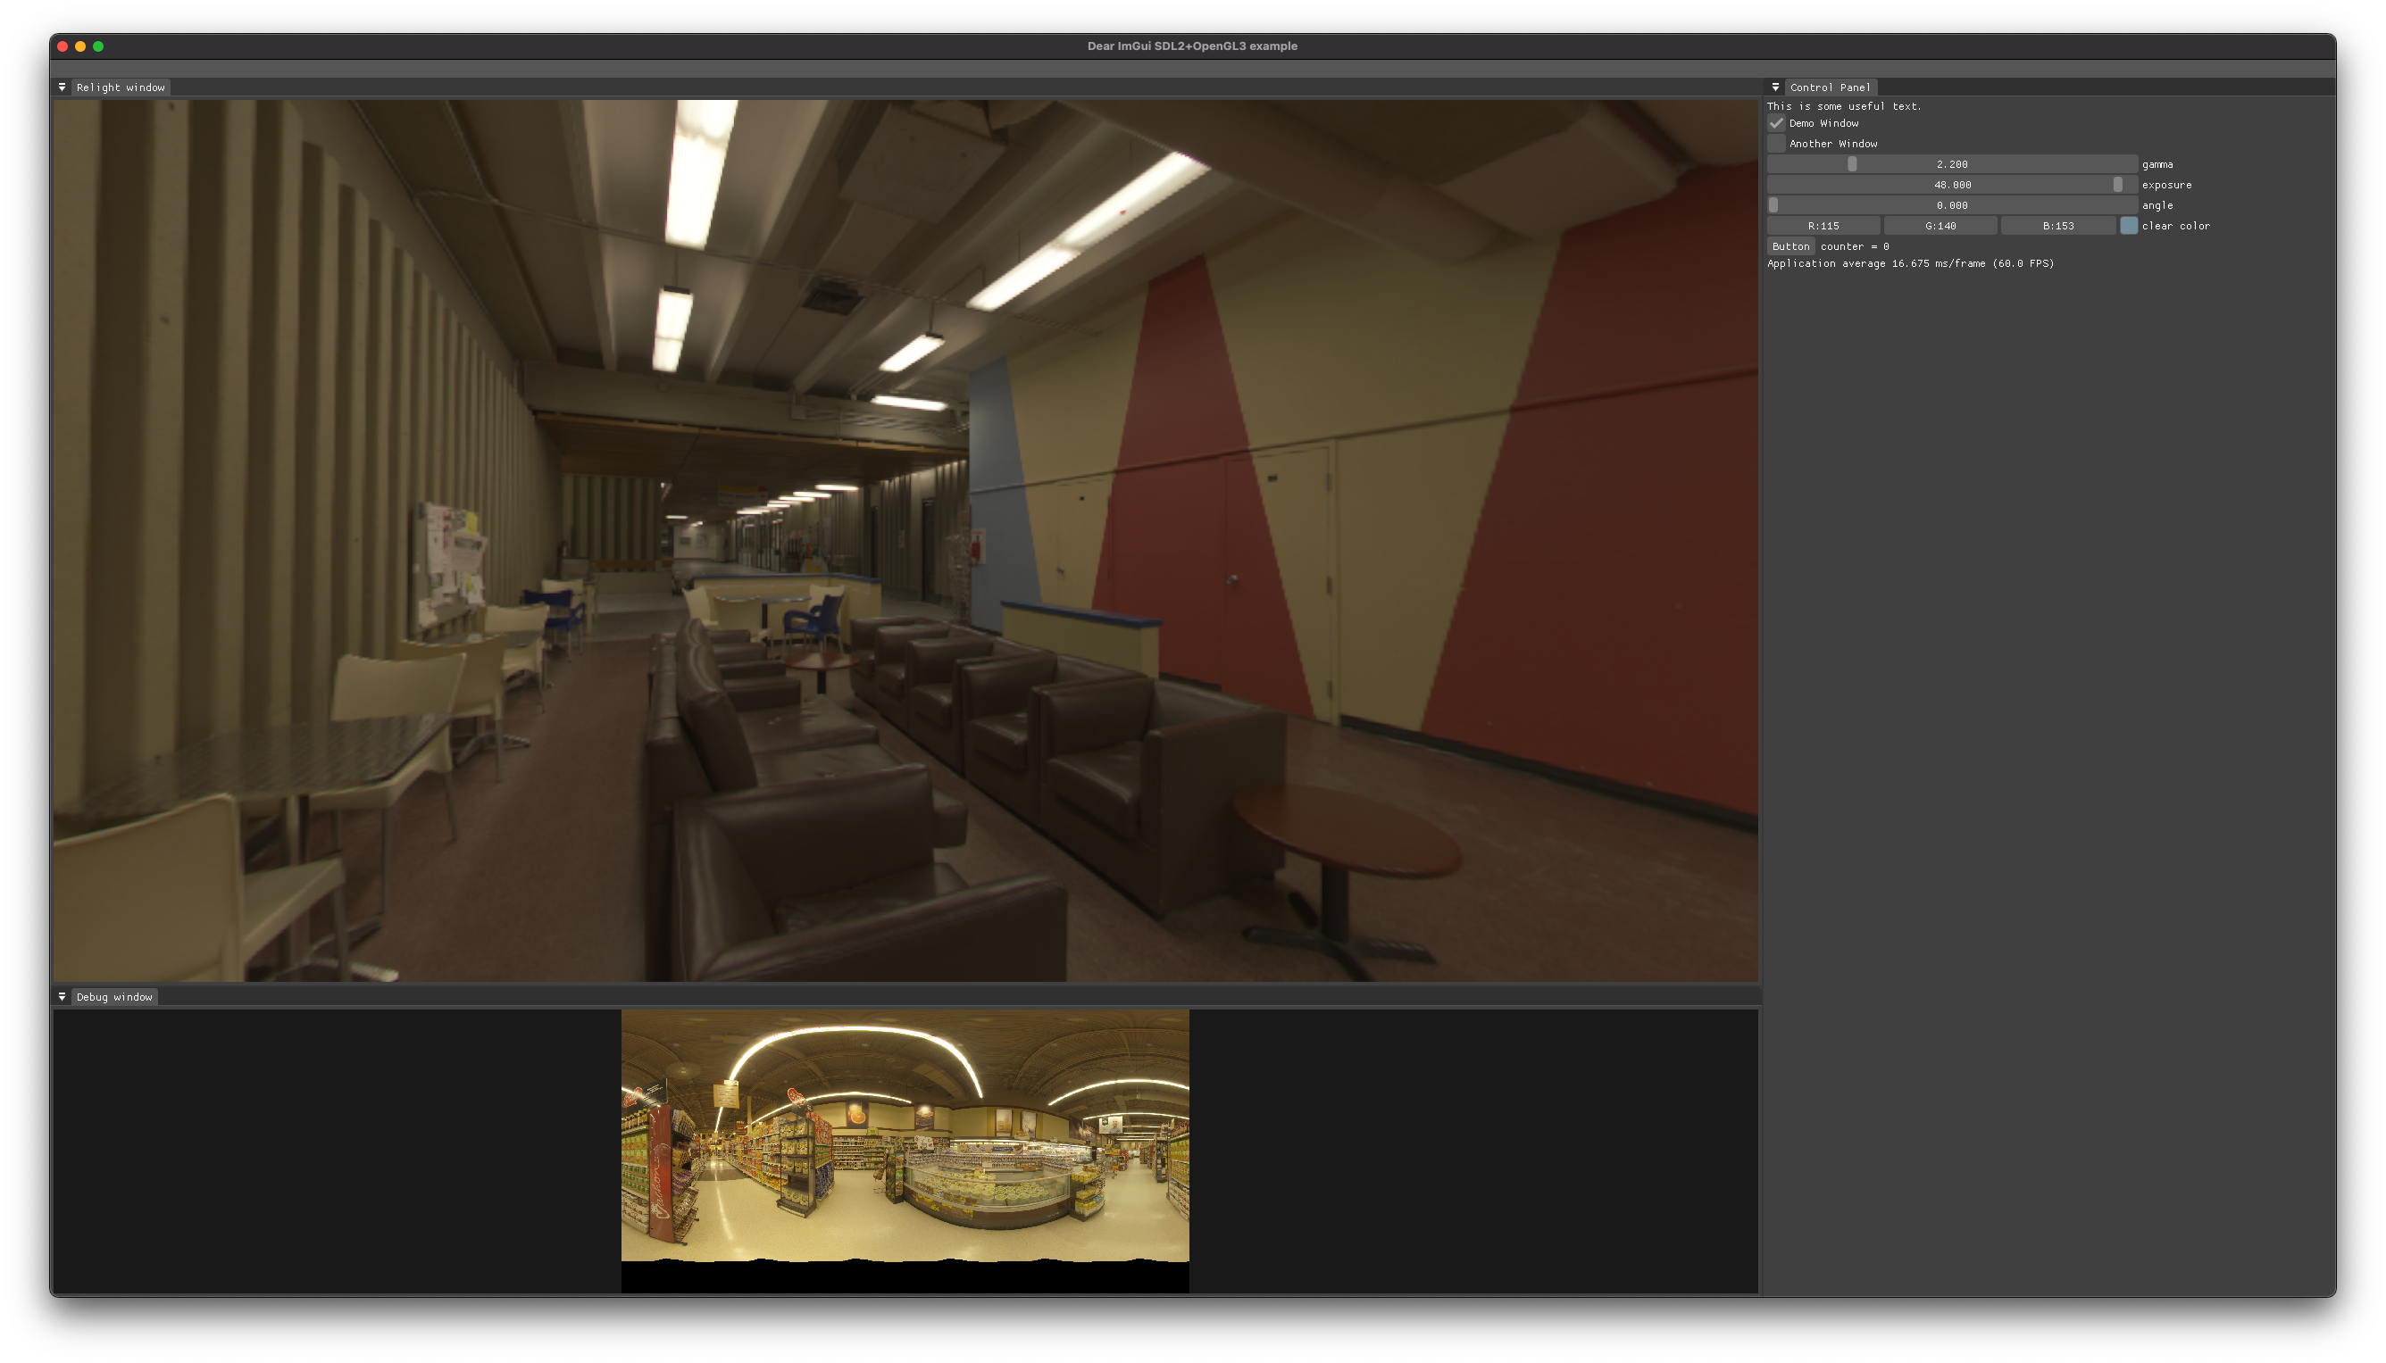
Task: Select the Control Panel tab
Action: point(1830,87)
